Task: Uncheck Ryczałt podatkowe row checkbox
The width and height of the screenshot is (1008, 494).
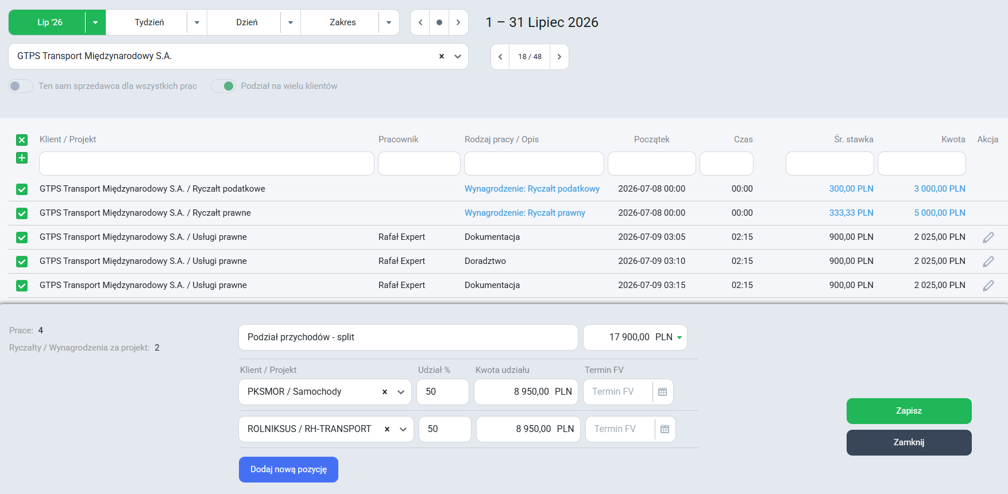Action: (x=22, y=189)
